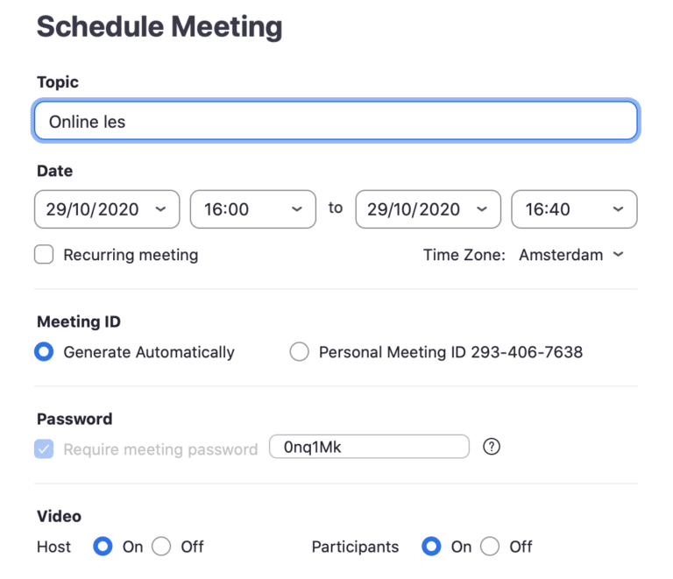The width and height of the screenshot is (673, 579).
Task: Open the end date 29/10/2020 dropdown
Action: pos(428,209)
